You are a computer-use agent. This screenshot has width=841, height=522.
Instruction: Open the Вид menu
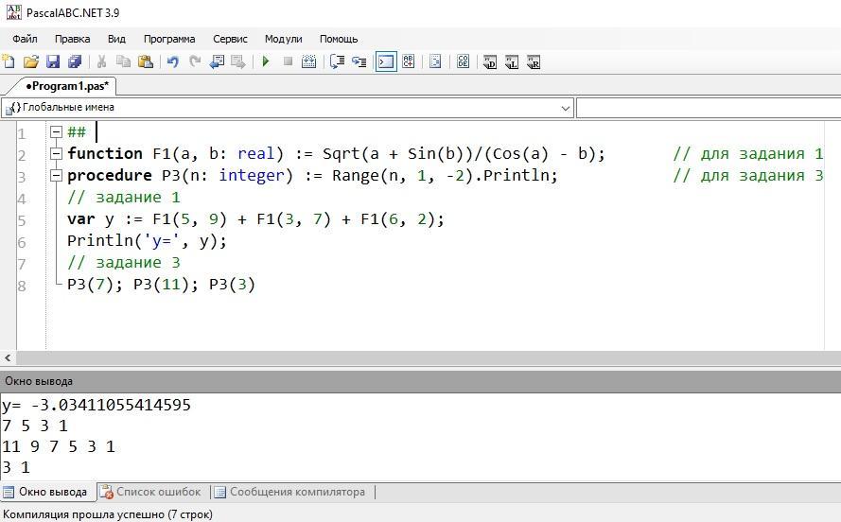116,39
